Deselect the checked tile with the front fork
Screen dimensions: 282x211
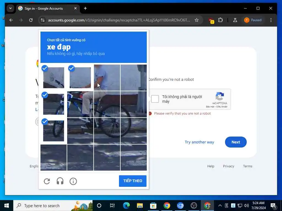(x=54, y=104)
